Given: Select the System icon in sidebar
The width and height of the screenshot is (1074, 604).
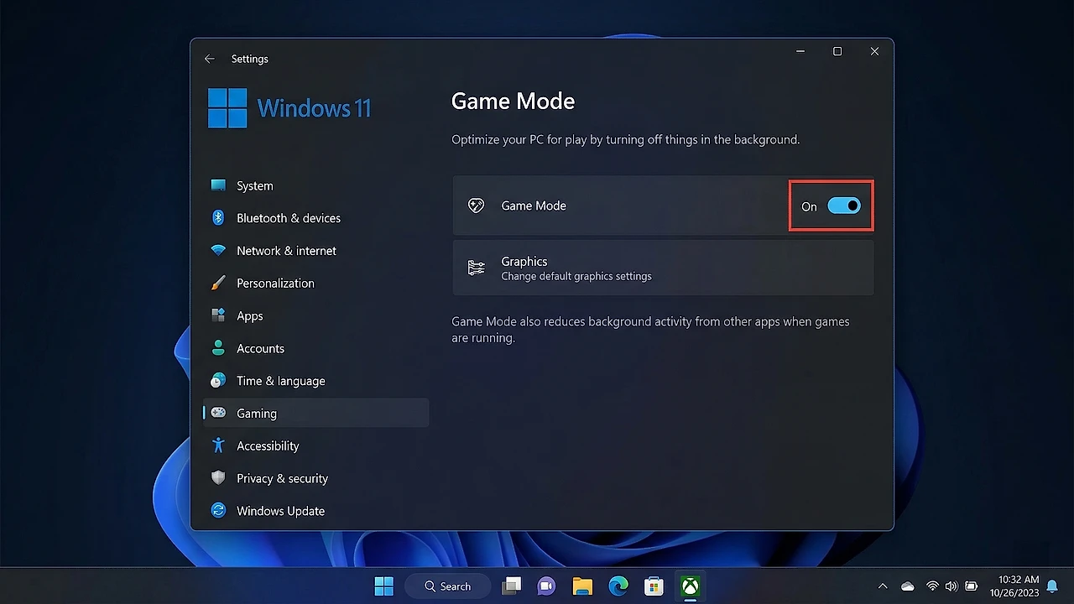Looking at the screenshot, I should pyautogui.click(x=218, y=185).
